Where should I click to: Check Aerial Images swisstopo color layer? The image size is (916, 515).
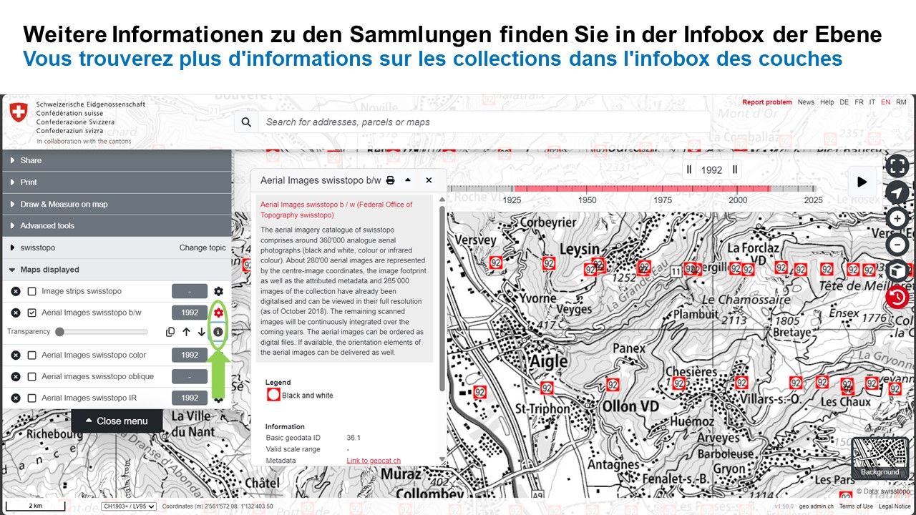point(31,355)
